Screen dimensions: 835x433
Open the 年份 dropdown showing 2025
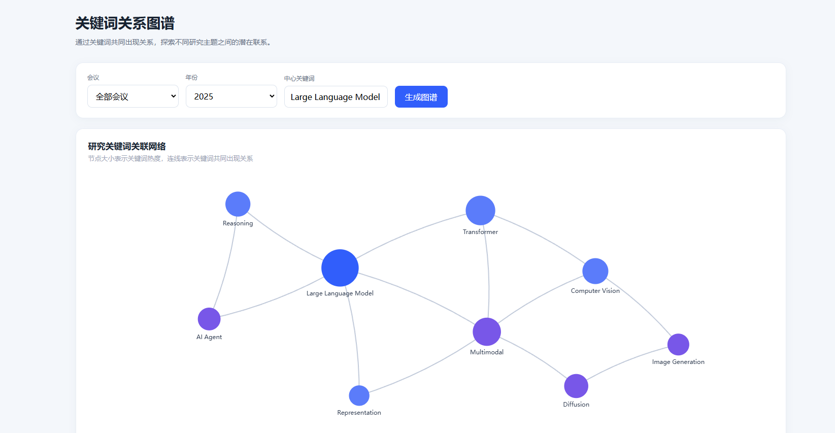click(x=231, y=96)
